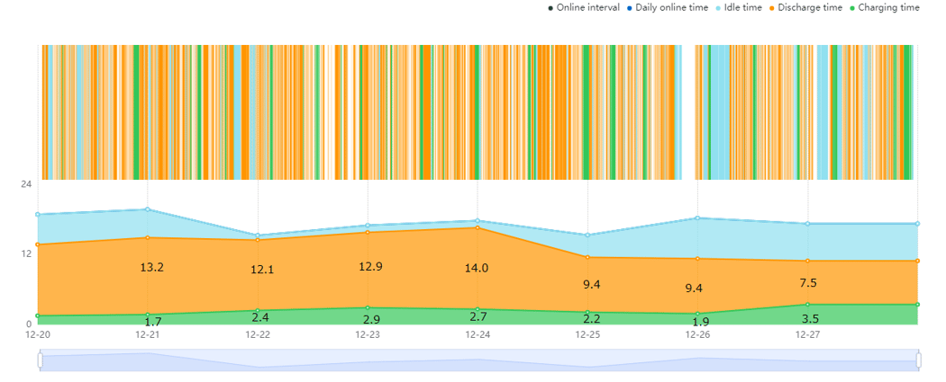Hide the Idle time series label
This screenshot has width=946, height=382.
(x=742, y=8)
